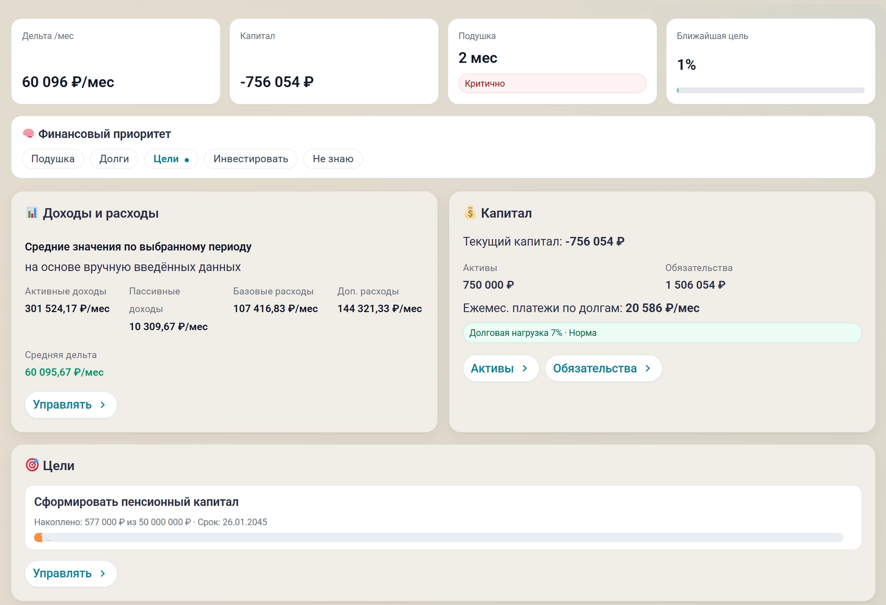The height and width of the screenshot is (605, 886).
Task: Click the chevron on the lower 'Управлять' button
Action: coord(102,574)
